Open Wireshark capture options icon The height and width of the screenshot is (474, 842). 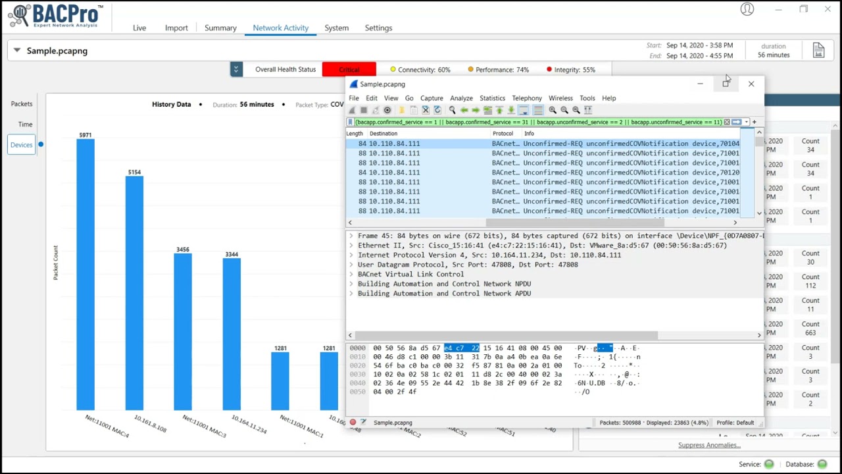click(387, 110)
